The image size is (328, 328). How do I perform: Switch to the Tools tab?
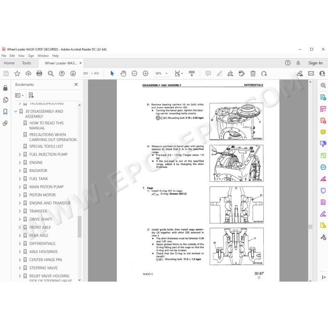(27, 63)
